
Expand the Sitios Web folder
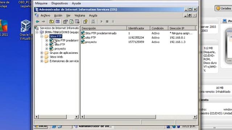pyautogui.click(x=42, y=57)
